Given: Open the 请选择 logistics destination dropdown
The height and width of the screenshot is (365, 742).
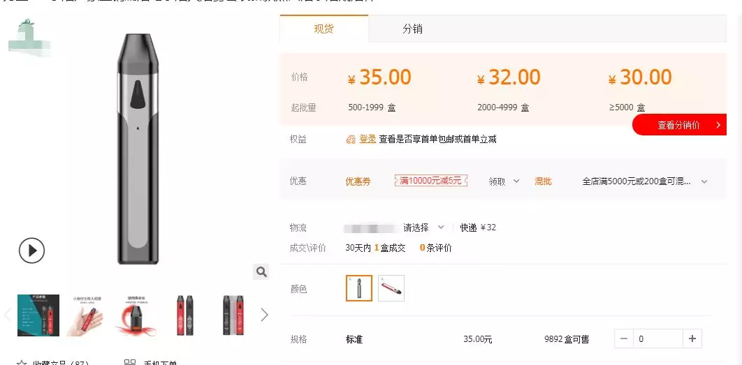Looking at the screenshot, I should coord(423,228).
